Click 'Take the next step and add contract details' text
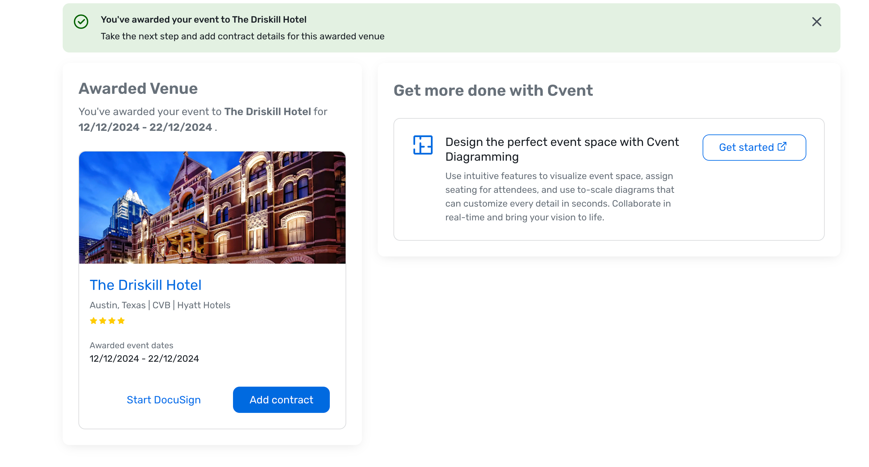869x467 pixels. tap(243, 36)
